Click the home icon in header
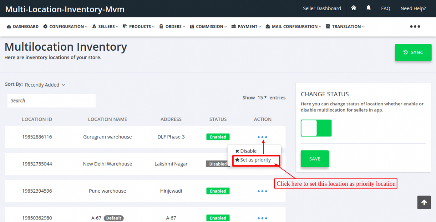 coord(354,8)
